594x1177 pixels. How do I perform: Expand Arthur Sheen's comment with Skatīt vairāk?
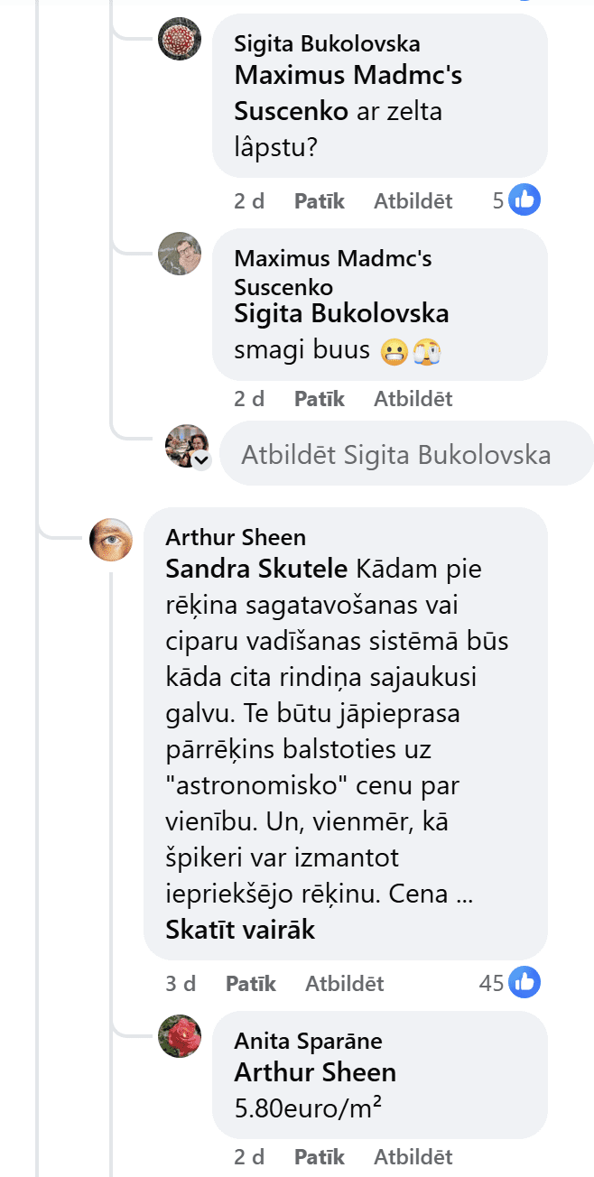tap(240, 930)
